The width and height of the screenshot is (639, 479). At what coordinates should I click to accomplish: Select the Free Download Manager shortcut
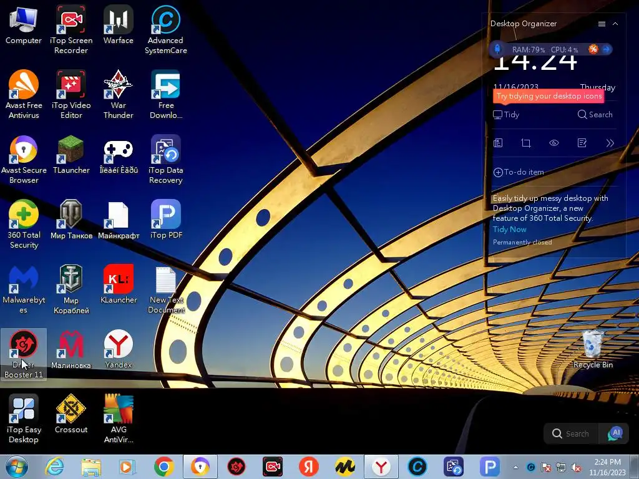tap(165, 95)
